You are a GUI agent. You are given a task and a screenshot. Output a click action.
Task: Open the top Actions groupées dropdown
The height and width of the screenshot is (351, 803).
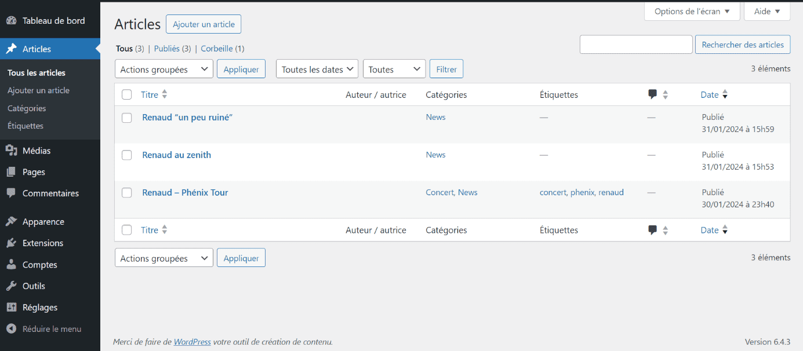(x=164, y=69)
